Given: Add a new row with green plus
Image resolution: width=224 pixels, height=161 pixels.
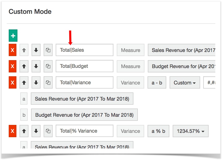Looking at the screenshot, I should [x=13, y=36].
